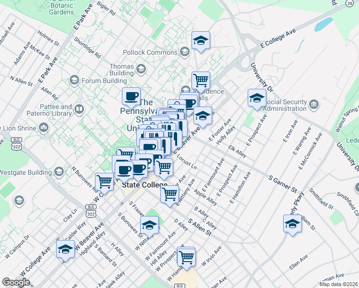Click the 'Map data ©2026' attribution
359x288 pixels.
(338, 285)
